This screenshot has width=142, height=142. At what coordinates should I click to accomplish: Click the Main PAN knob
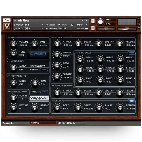coord(35,44)
